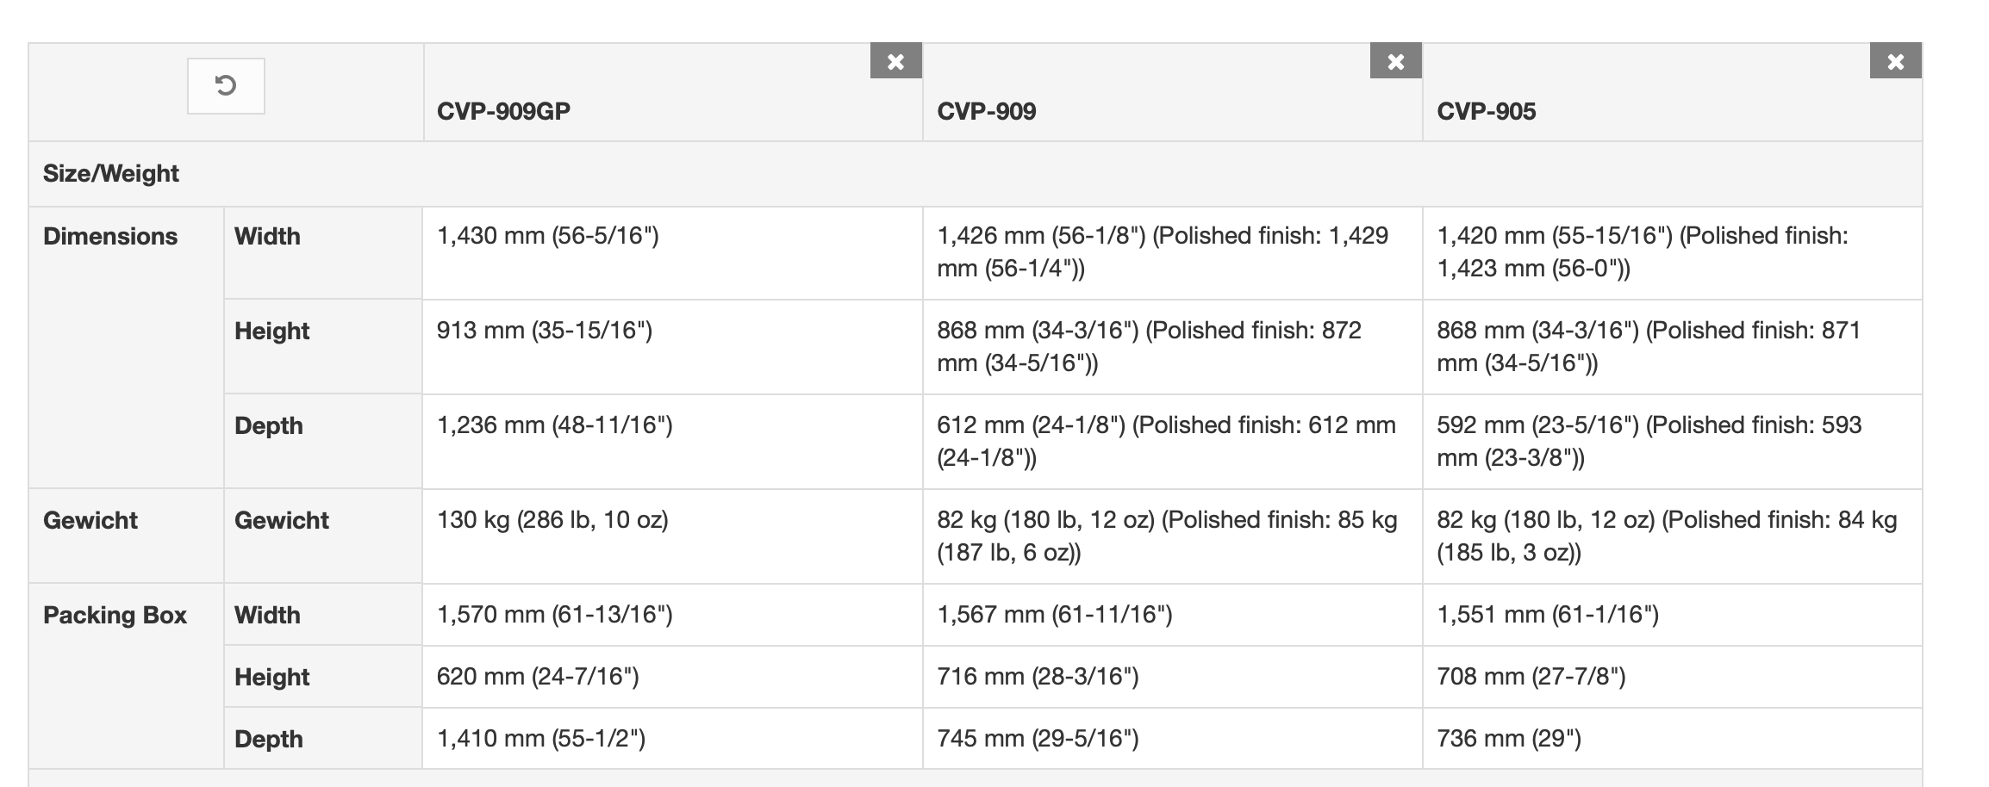Screen dimensions: 1989x787
Task: Select the Dimensions category label
Action: click(x=110, y=236)
